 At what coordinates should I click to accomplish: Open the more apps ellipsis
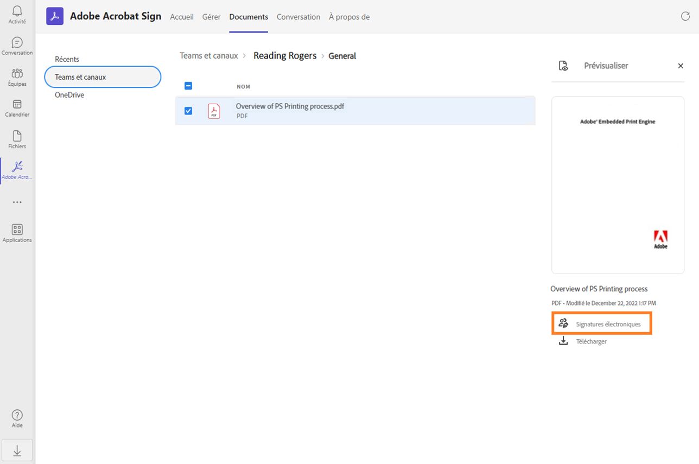coord(17,202)
